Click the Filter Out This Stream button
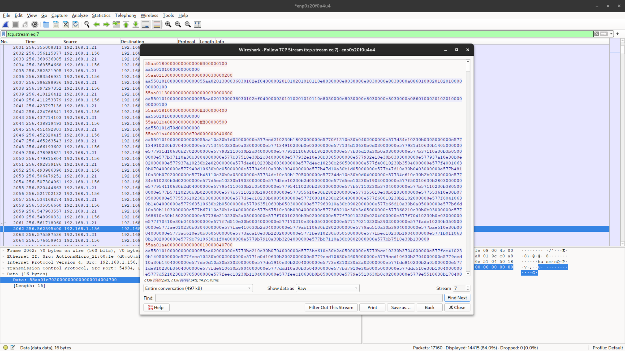 tap(331, 307)
